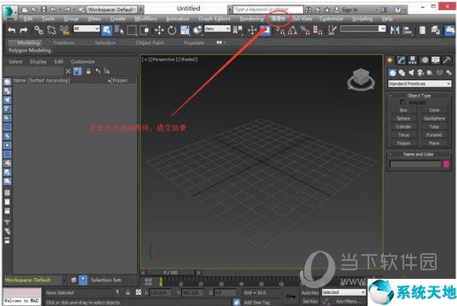
Task: Open the Customize menu in main menu bar
Action: [331, 19]
